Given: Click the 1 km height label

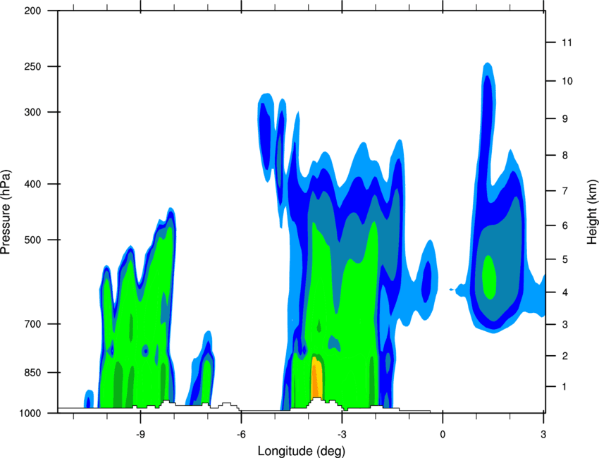Looking at the screenshot, I should tap(564, 387).
